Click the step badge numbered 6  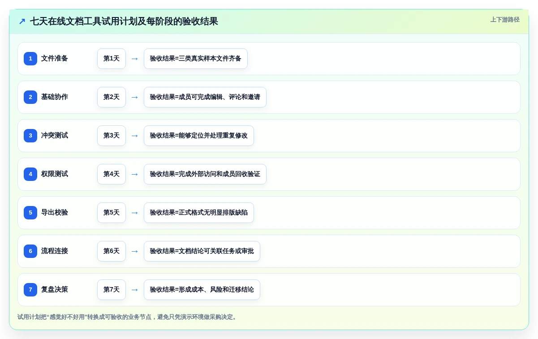coord(30,251)
